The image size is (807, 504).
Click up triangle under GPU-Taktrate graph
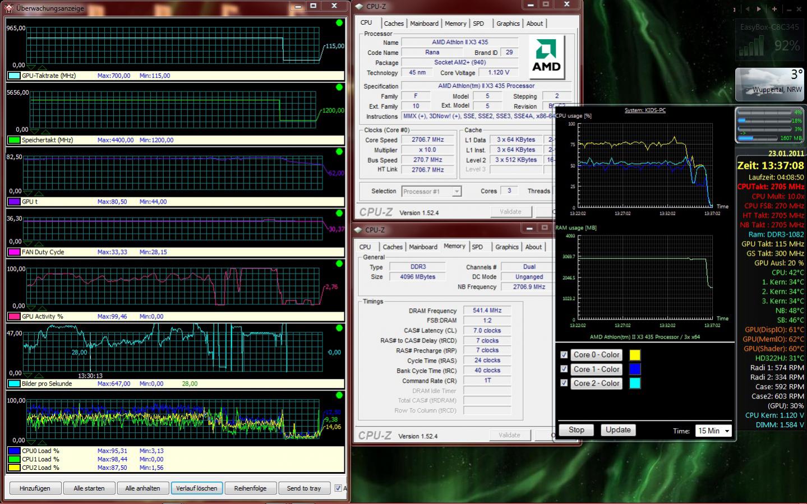point(42,67)
